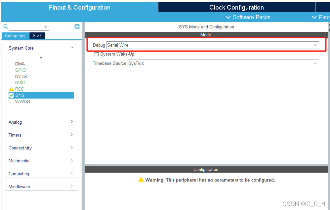The width and height of the screenshot is (330, 210).
Task: Switch to the A->Z tab
Action: pyautogui.click(x=37, y=36)
